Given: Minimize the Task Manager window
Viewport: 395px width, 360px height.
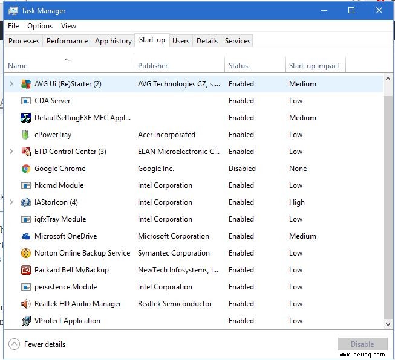Looking at the screenshot, I should tap(324, 10).
